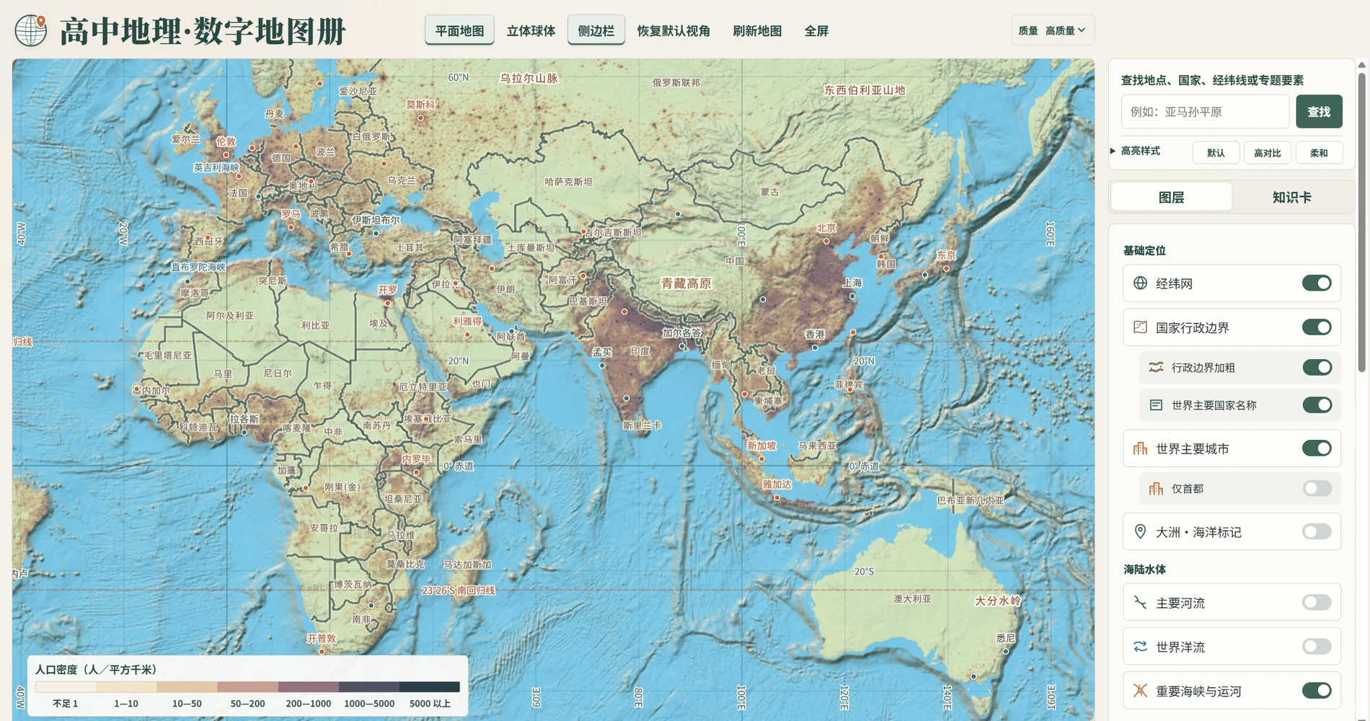
Task: Open the 质量 高质量 dropdown
Action: [x=1053, y=30]
